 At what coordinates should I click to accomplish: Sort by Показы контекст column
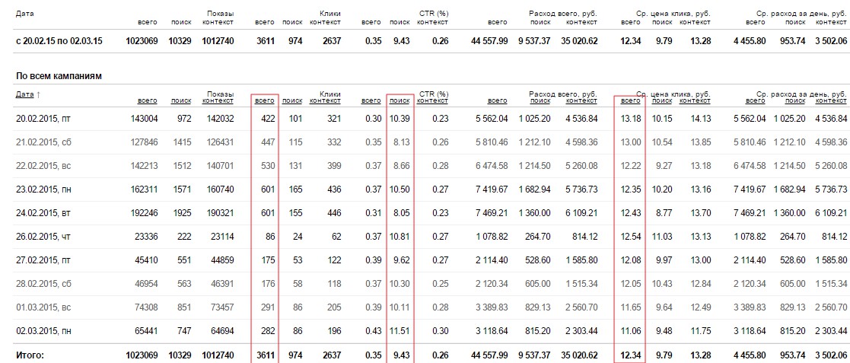(219, 100)
